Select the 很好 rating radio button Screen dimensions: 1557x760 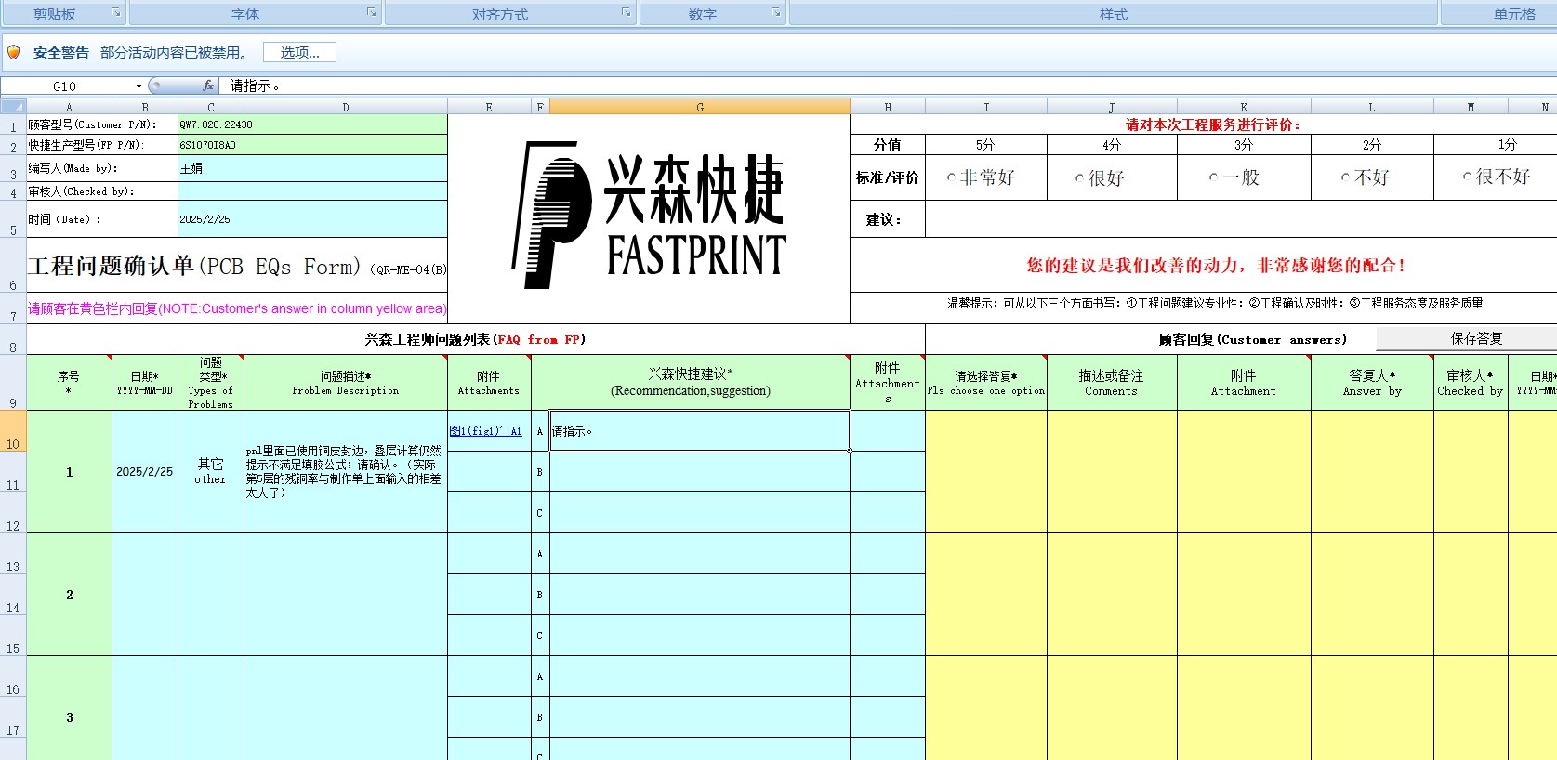coord(1079,178)
